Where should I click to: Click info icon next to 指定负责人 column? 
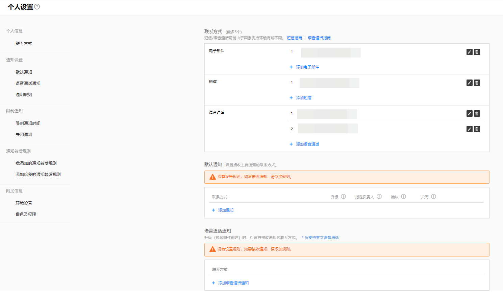point(379,197)
